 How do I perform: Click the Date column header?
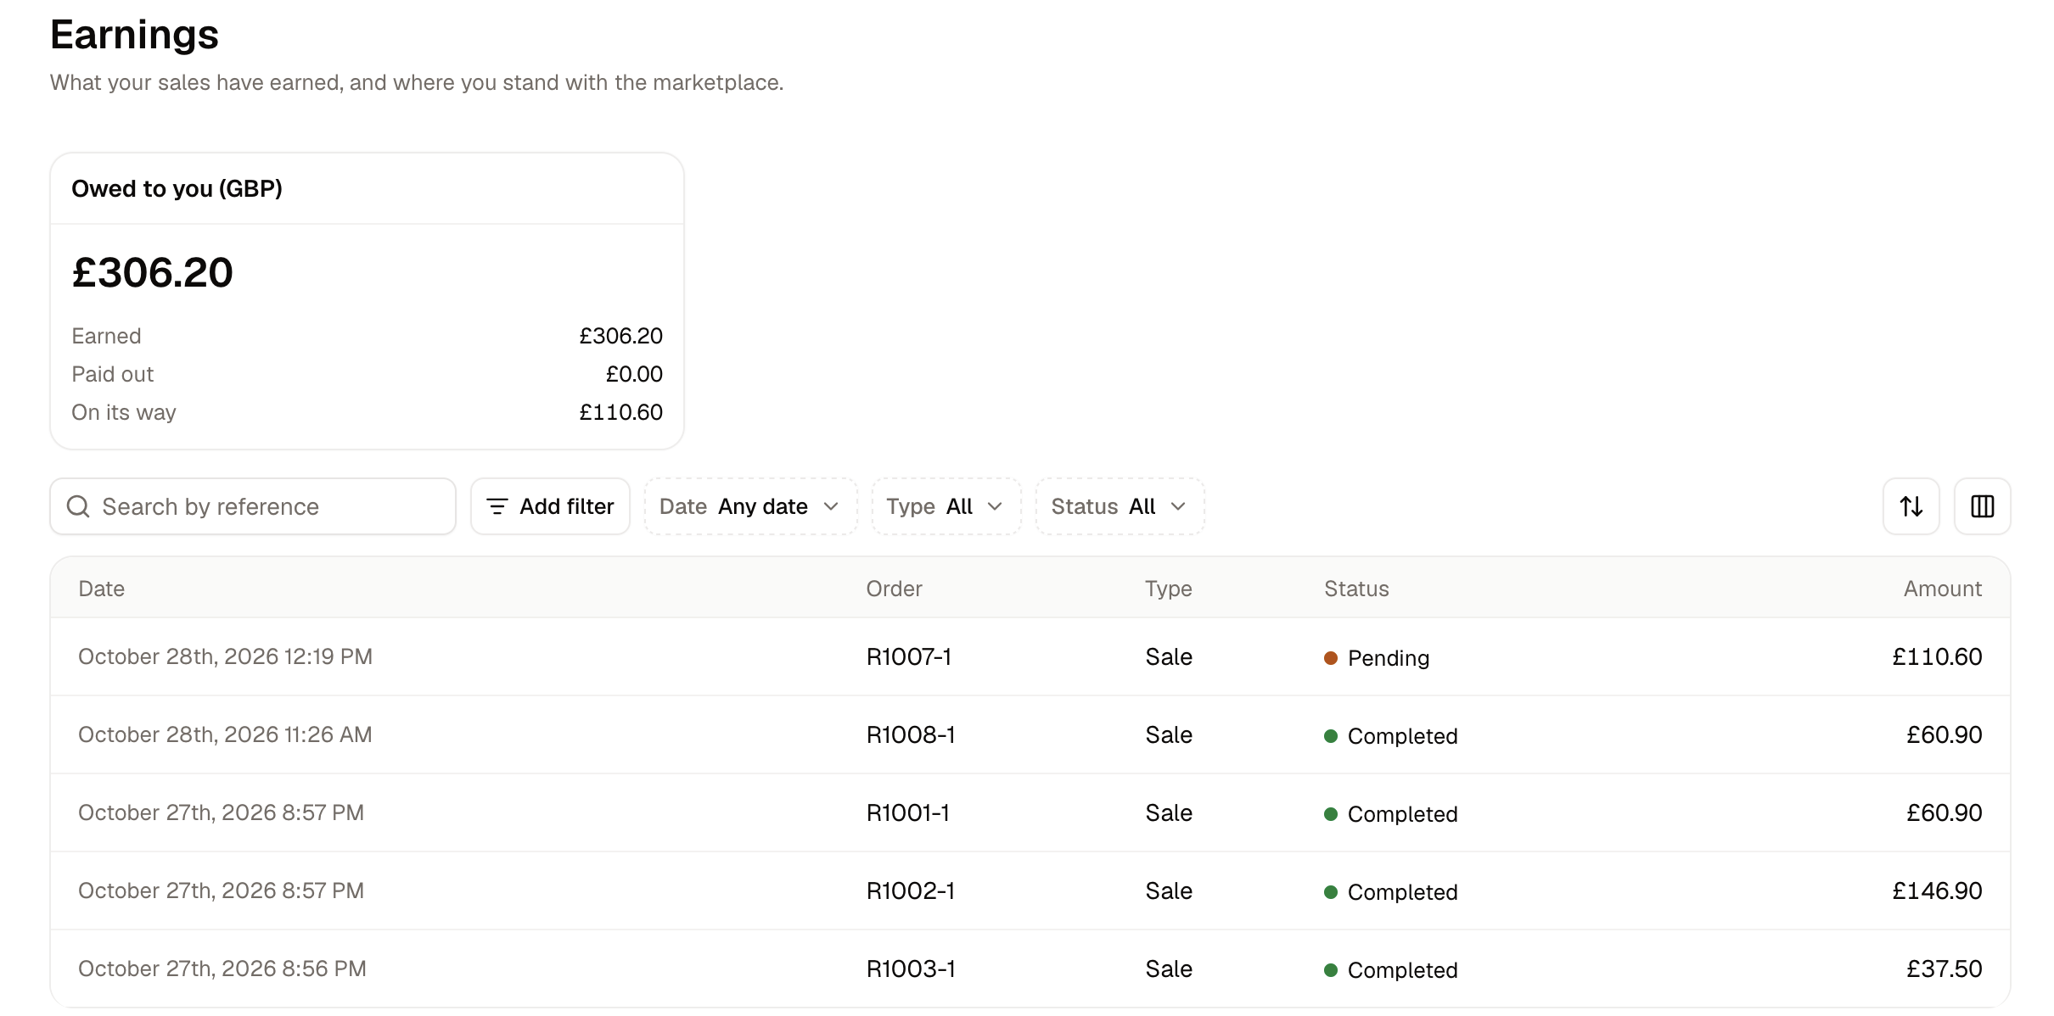(x=101, y=589)
